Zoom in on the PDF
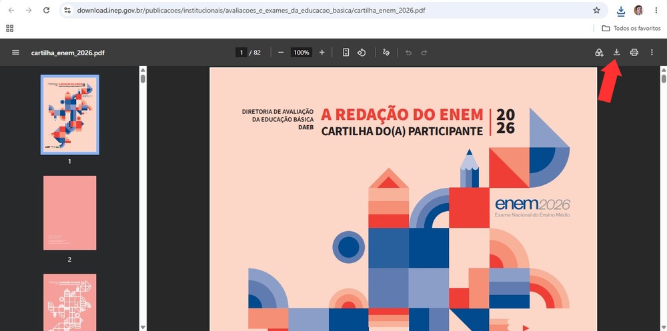 (x=321, y=52)
